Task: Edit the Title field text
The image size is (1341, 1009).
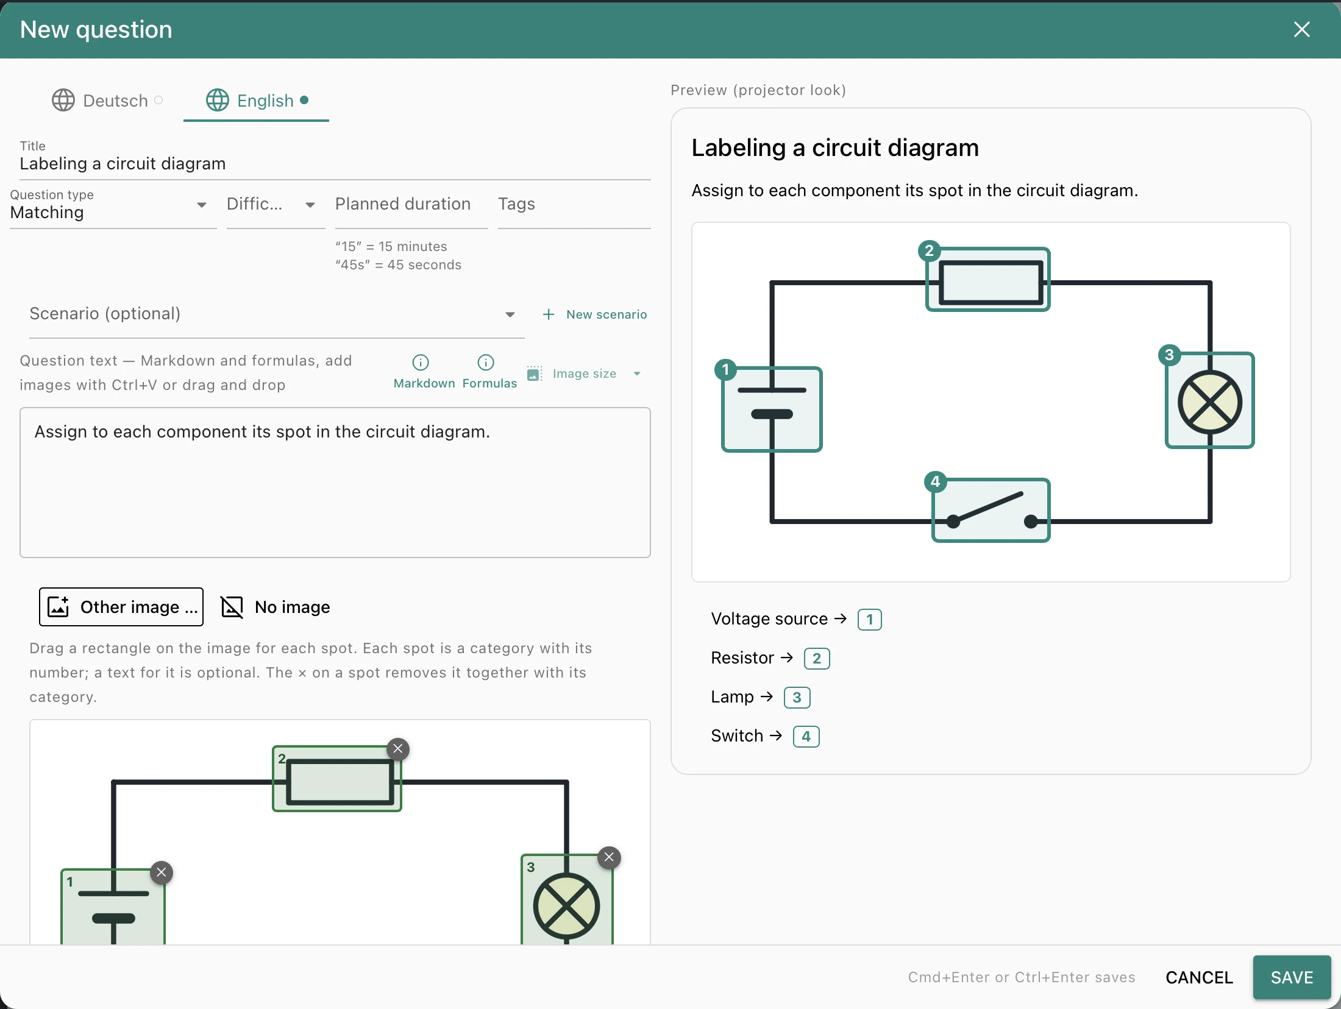Action: (x=335, y=163)
